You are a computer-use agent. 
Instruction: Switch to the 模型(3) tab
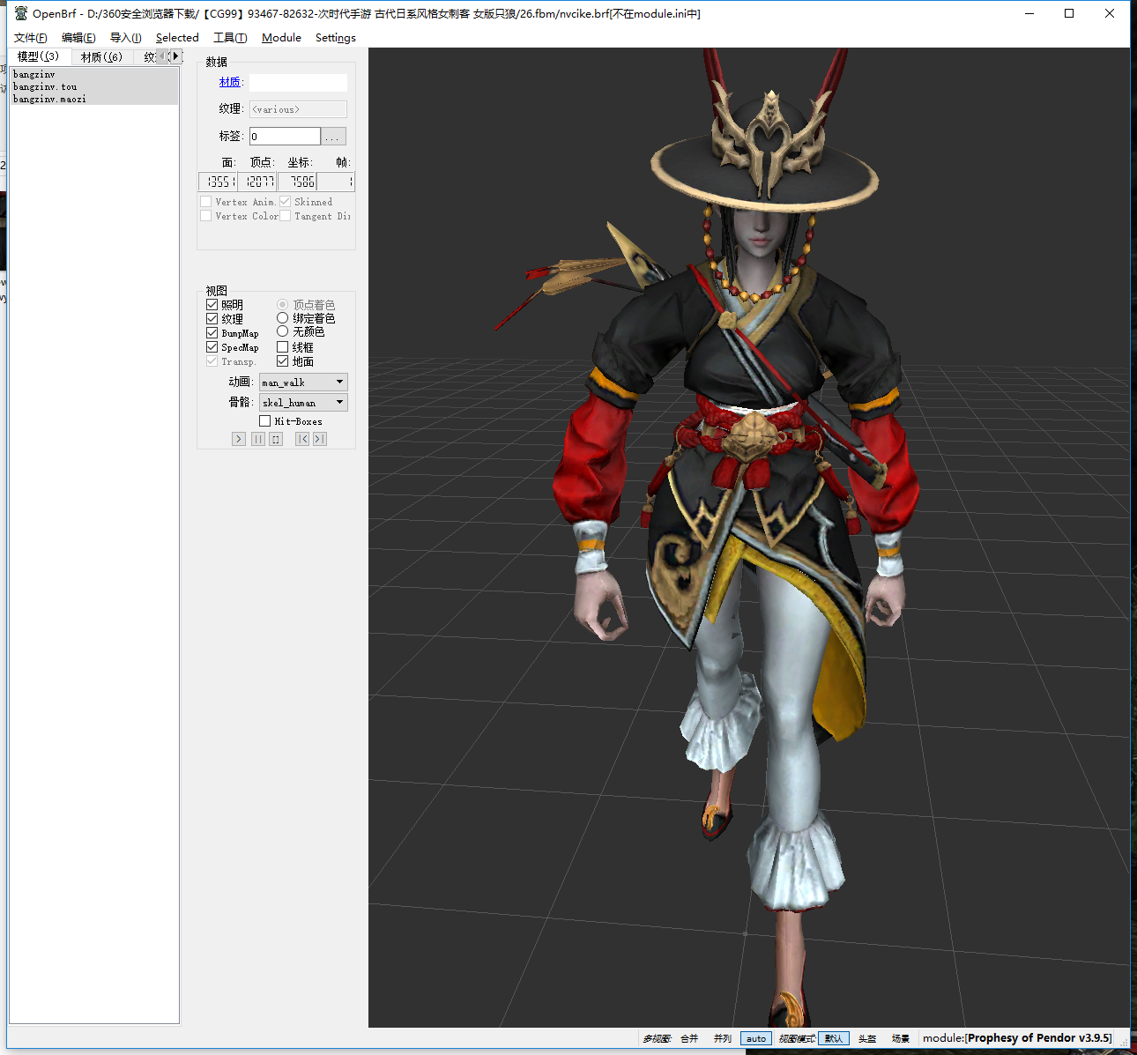[39, 56]
